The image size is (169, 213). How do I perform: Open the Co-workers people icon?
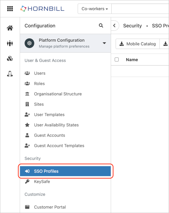[10, 43]
